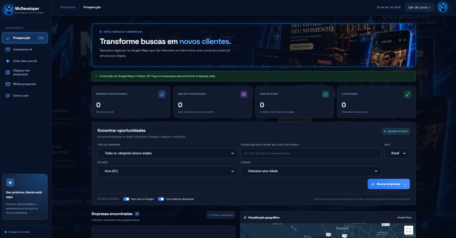Click the sparkle icon in the promo card
The image size is (456, 238).
click(10, 183)
